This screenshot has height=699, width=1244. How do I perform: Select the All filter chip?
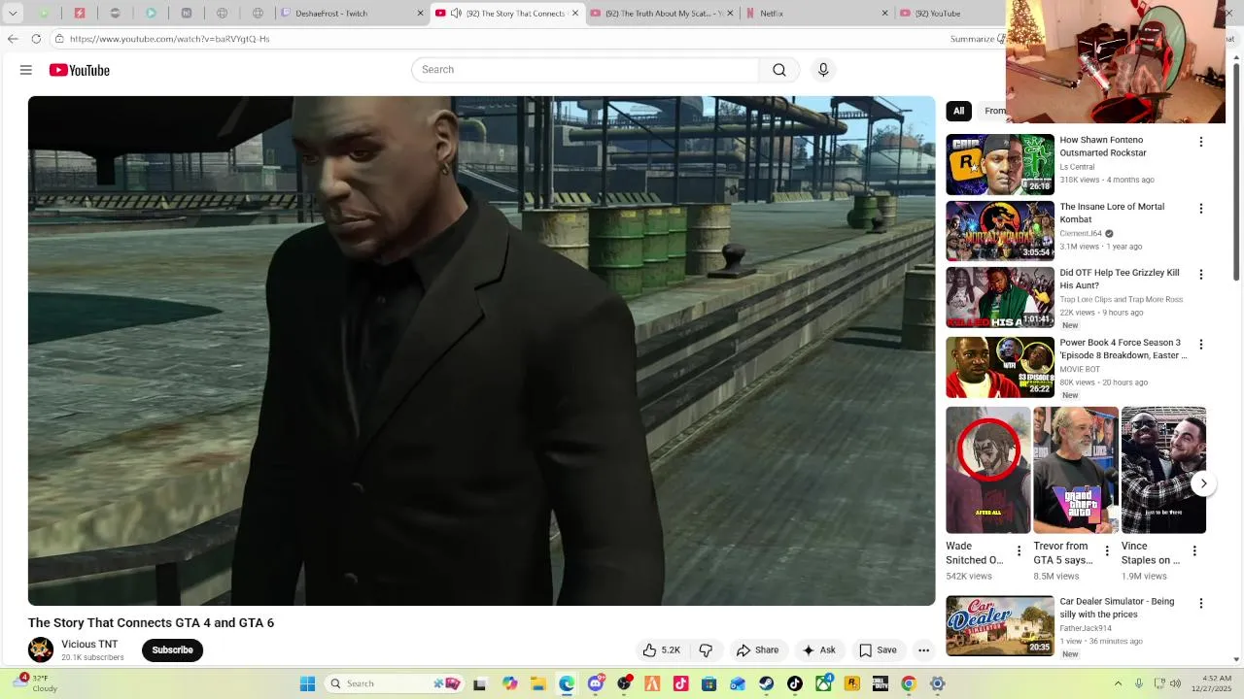[958, 111]
